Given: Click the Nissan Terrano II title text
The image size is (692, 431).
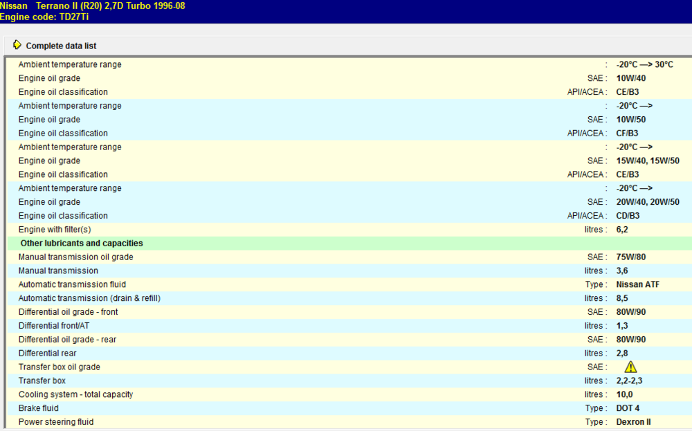Looking at the screenshot, I should [x=92, y=6].
